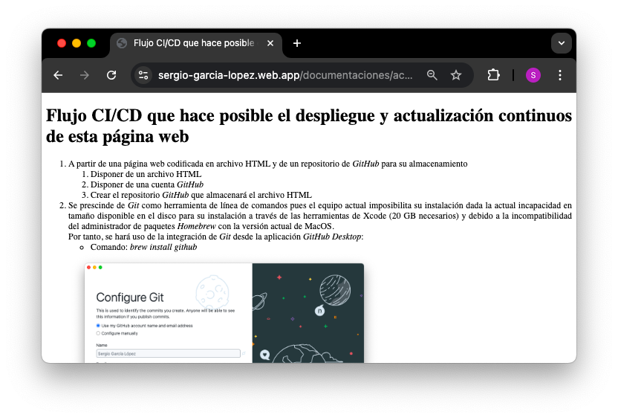The height and width of the screenshot is (418, 618).
Task: Close the Flujo CI/CD tab
Action: (270, 43)
